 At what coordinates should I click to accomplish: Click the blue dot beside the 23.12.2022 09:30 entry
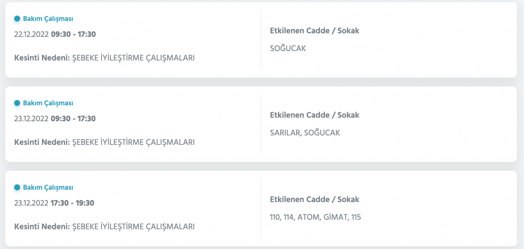tap(17, 103)
